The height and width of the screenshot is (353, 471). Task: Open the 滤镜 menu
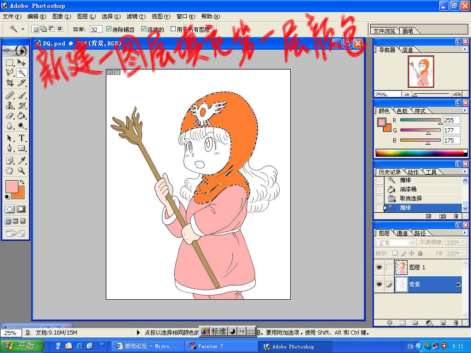point(136,17)
